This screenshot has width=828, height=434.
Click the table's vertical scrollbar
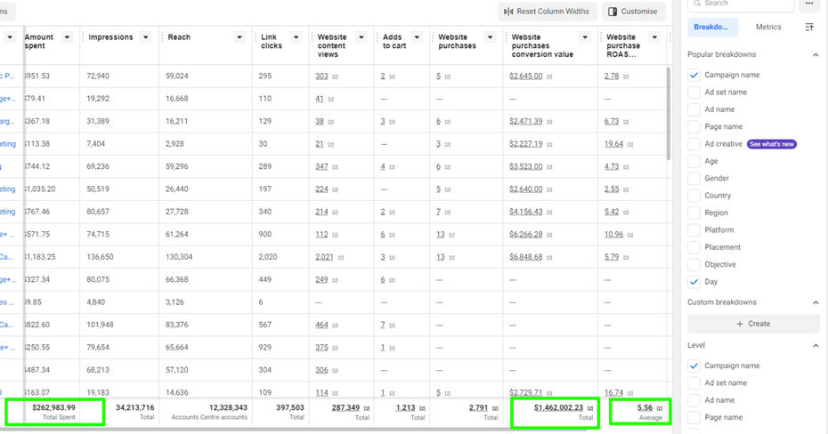tap(670, 116)
